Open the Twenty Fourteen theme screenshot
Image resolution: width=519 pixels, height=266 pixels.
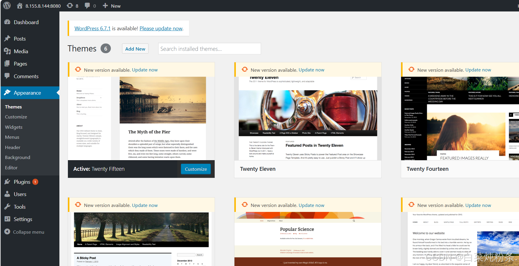coord(460,118)
